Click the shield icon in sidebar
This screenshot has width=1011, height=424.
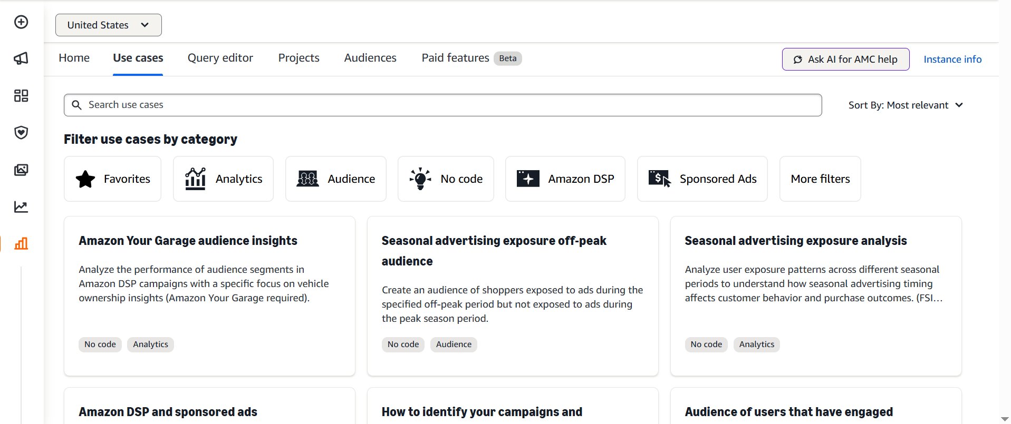(x=21, y=132)
